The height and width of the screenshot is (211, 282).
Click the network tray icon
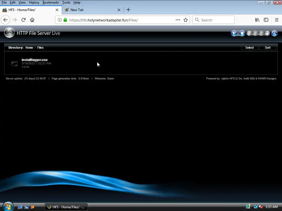[x=256, y=207]
